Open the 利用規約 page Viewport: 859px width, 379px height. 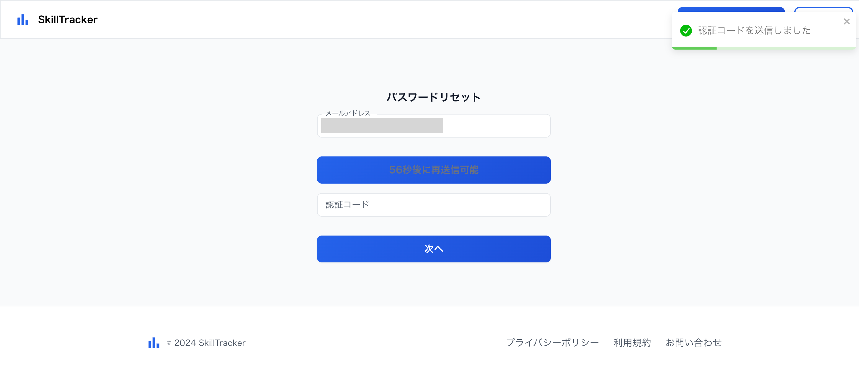point(632,343)
